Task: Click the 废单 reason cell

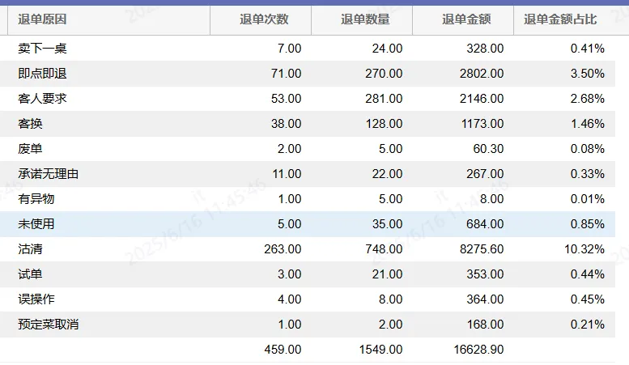Action: [31, 149]
